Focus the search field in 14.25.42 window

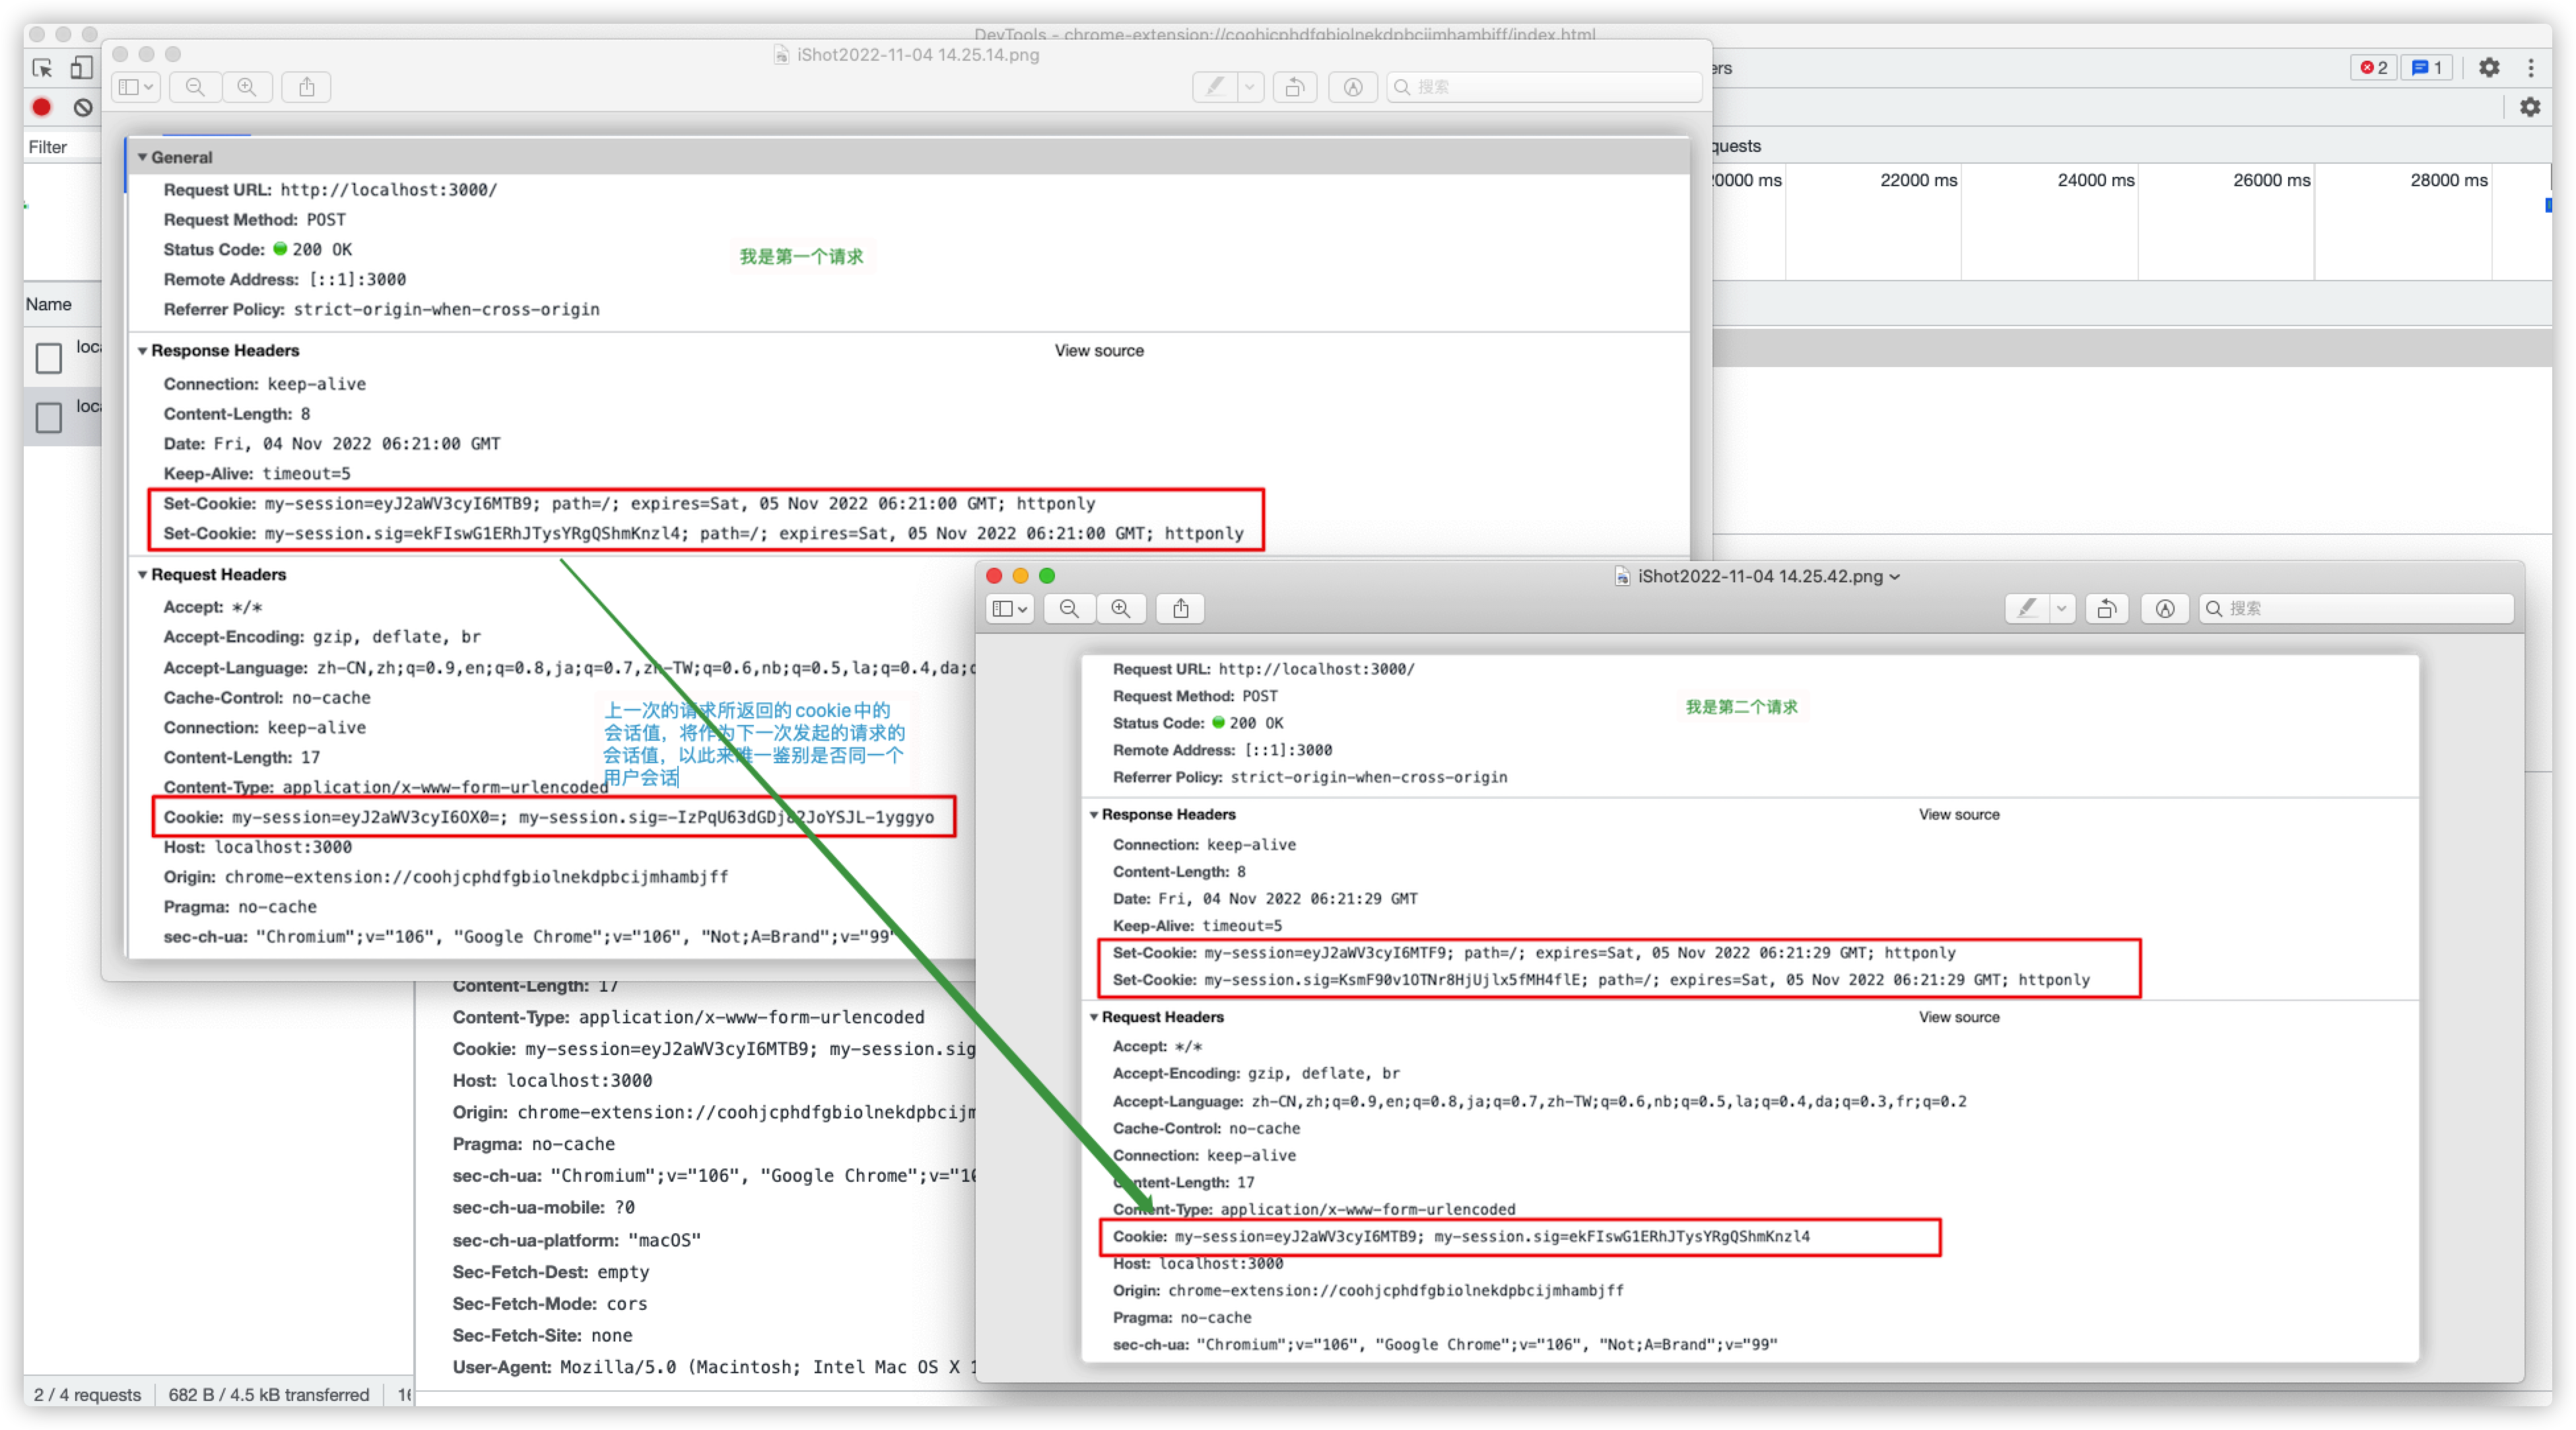click(x=2356, y=609)
